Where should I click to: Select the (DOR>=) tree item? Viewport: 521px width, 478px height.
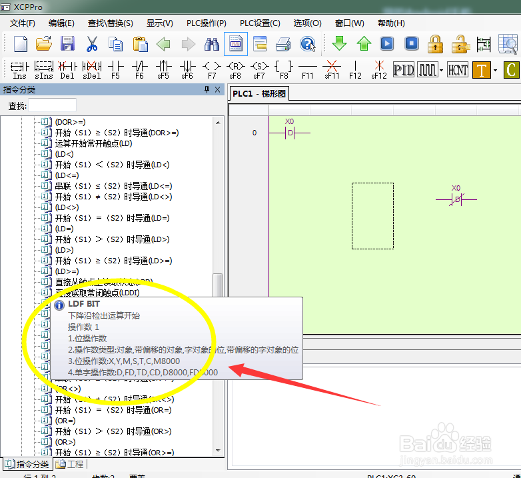coord(70,122)
